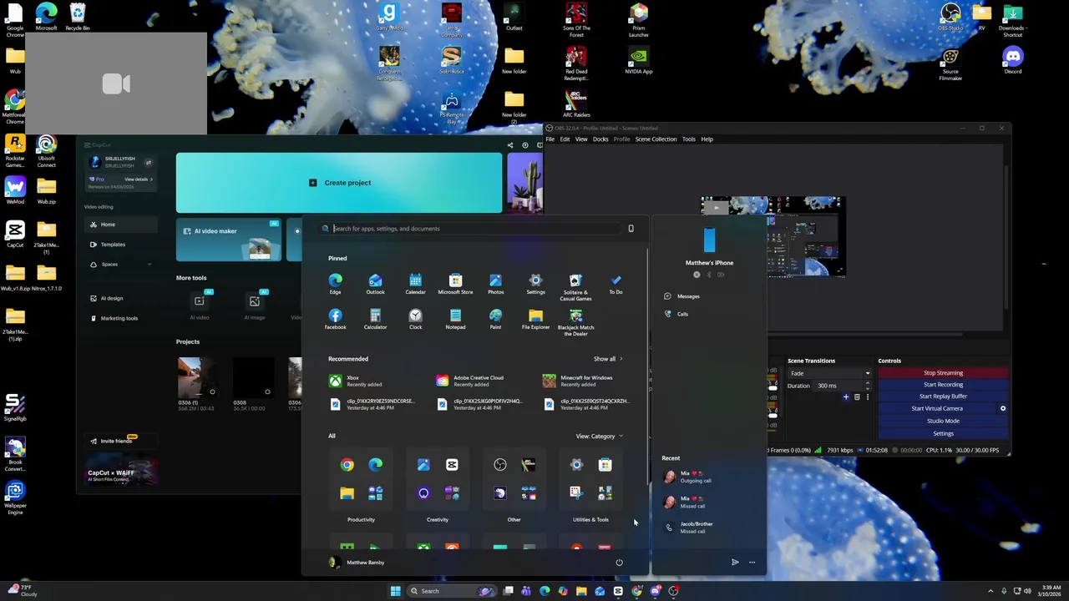The height and width of the screenshot is (601, 1069).
Task: Open the pinned Facebook app
Action: (335, 319)
